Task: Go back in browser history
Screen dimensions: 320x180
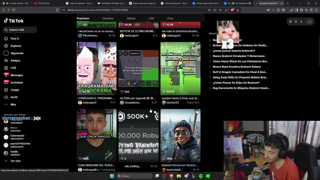Action: (3, 10)
